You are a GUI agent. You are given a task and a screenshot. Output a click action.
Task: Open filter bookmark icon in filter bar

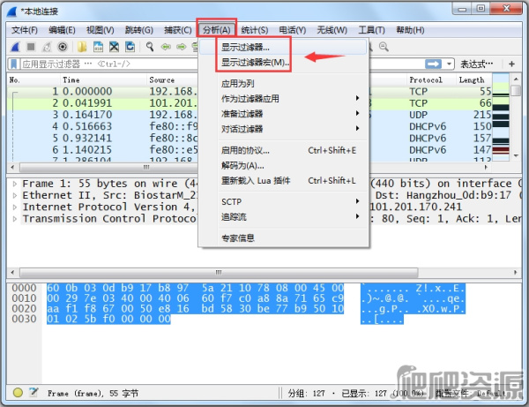[x=14, y=64]
